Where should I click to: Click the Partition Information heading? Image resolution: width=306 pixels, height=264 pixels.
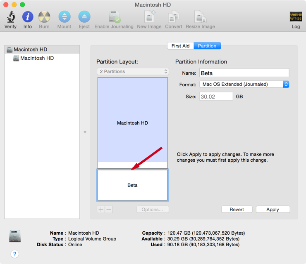tap(201, 62)
